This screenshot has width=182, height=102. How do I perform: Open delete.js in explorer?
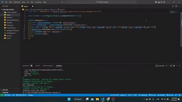click(9, 17)
